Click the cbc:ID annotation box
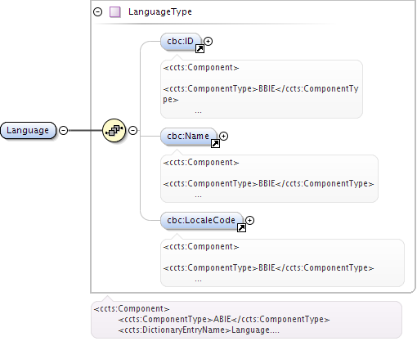The height and width of the screenshot is (341, 417). coord(262,89)
